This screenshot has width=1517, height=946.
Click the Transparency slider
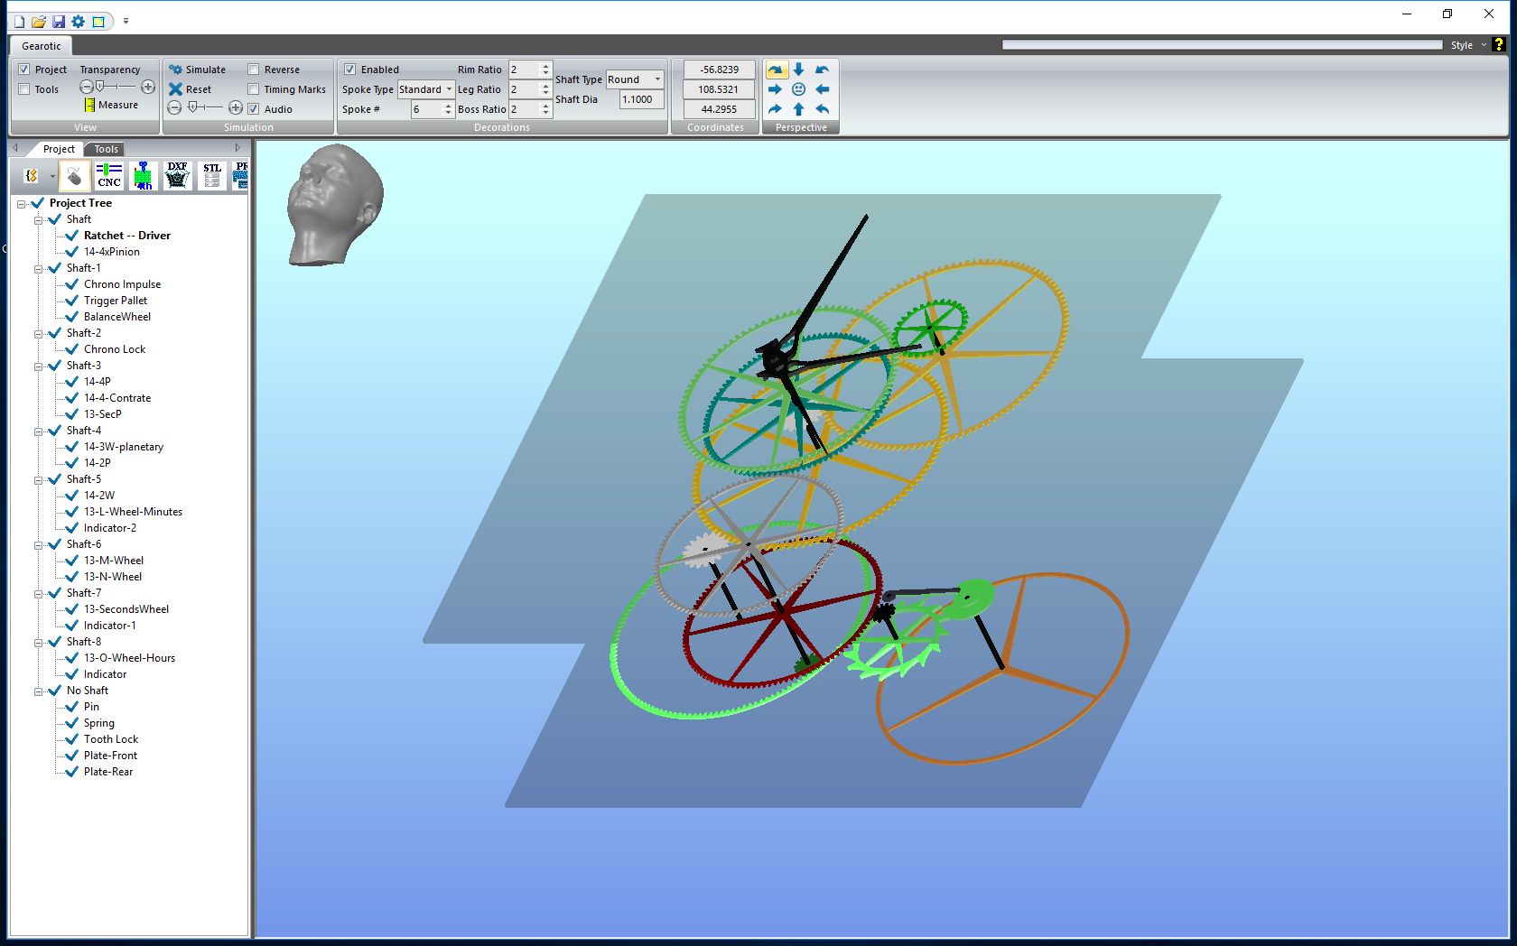point(116,87)
